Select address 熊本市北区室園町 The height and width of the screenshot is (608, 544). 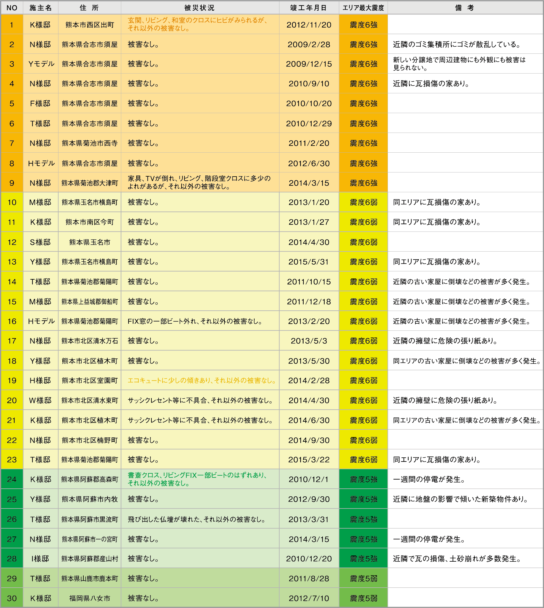(90, 381)
